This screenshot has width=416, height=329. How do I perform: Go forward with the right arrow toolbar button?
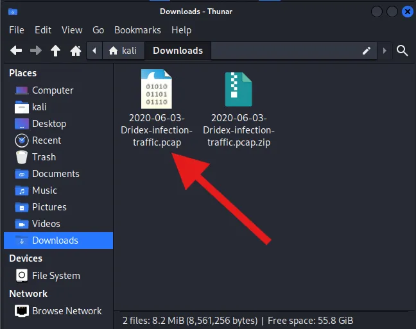click(x=36, y=51)
